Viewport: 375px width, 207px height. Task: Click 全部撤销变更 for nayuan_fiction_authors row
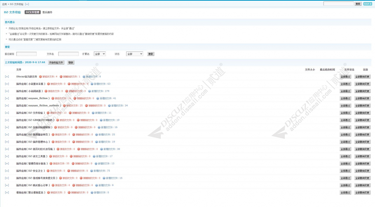coord(363,105)
